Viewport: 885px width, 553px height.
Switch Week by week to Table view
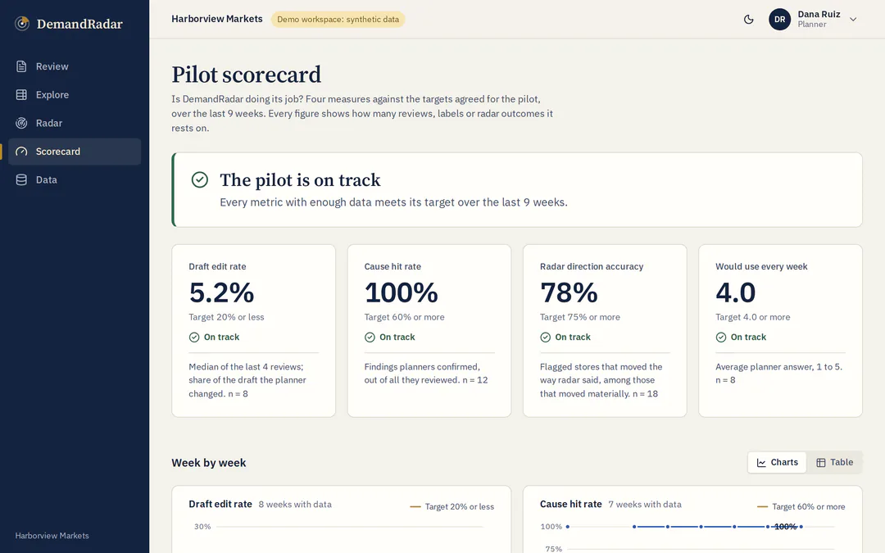(x=834, y=462)
